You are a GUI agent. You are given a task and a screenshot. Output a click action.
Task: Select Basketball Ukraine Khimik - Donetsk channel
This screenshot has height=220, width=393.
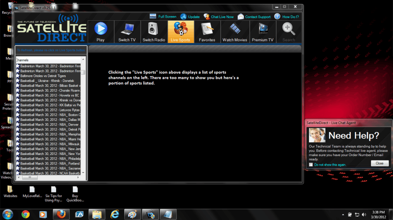pyautogui.click(x=48, y=81)
